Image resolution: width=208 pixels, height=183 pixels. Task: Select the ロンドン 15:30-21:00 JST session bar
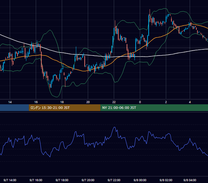coord(65,108)
